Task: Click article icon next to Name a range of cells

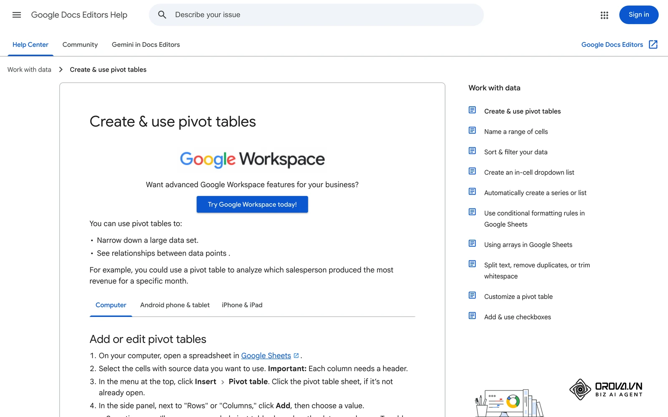Action: (x=472, y=131)
